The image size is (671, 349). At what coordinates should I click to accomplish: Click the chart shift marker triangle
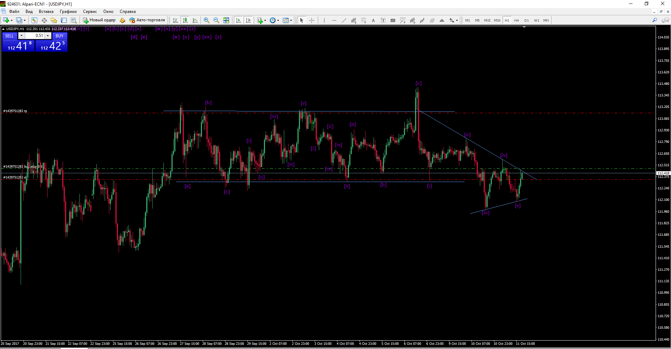pyautogui.click(x=524, y=27)
